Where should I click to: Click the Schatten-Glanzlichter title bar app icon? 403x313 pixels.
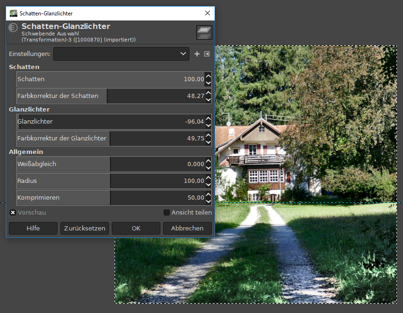click(14, 14)
